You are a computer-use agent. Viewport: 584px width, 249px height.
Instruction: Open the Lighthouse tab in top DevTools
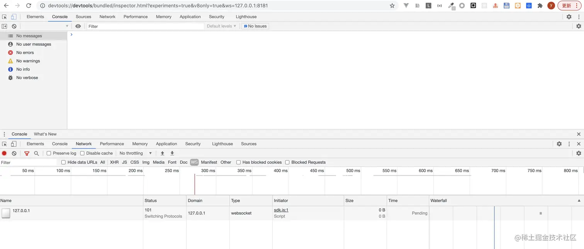[x=246, y=17]
